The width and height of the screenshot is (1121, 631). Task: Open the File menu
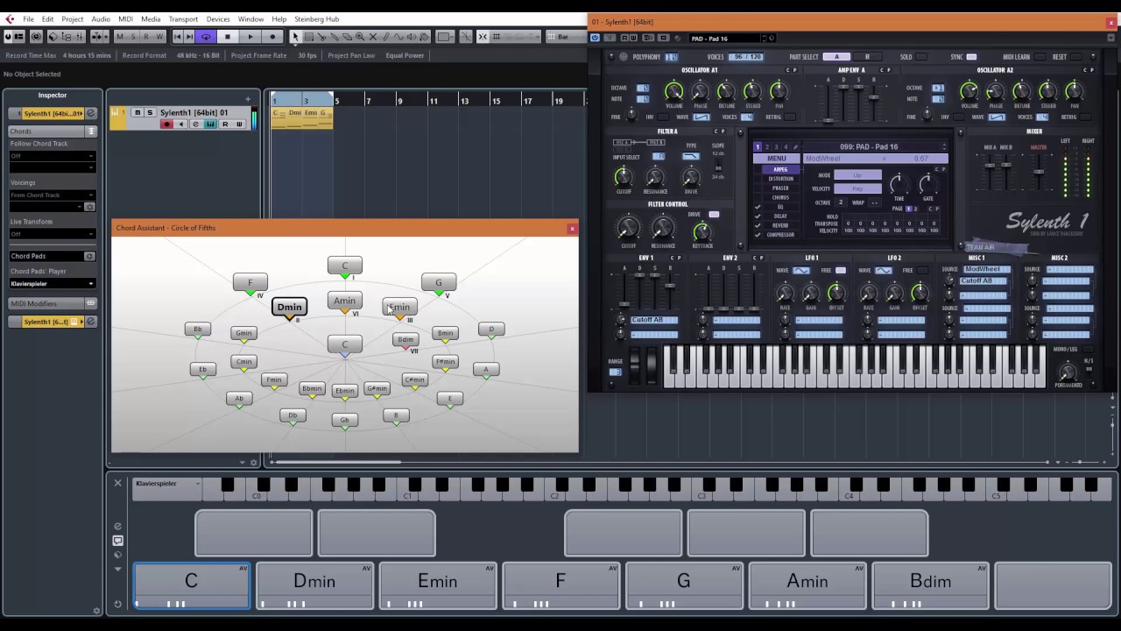pos(29,19)
